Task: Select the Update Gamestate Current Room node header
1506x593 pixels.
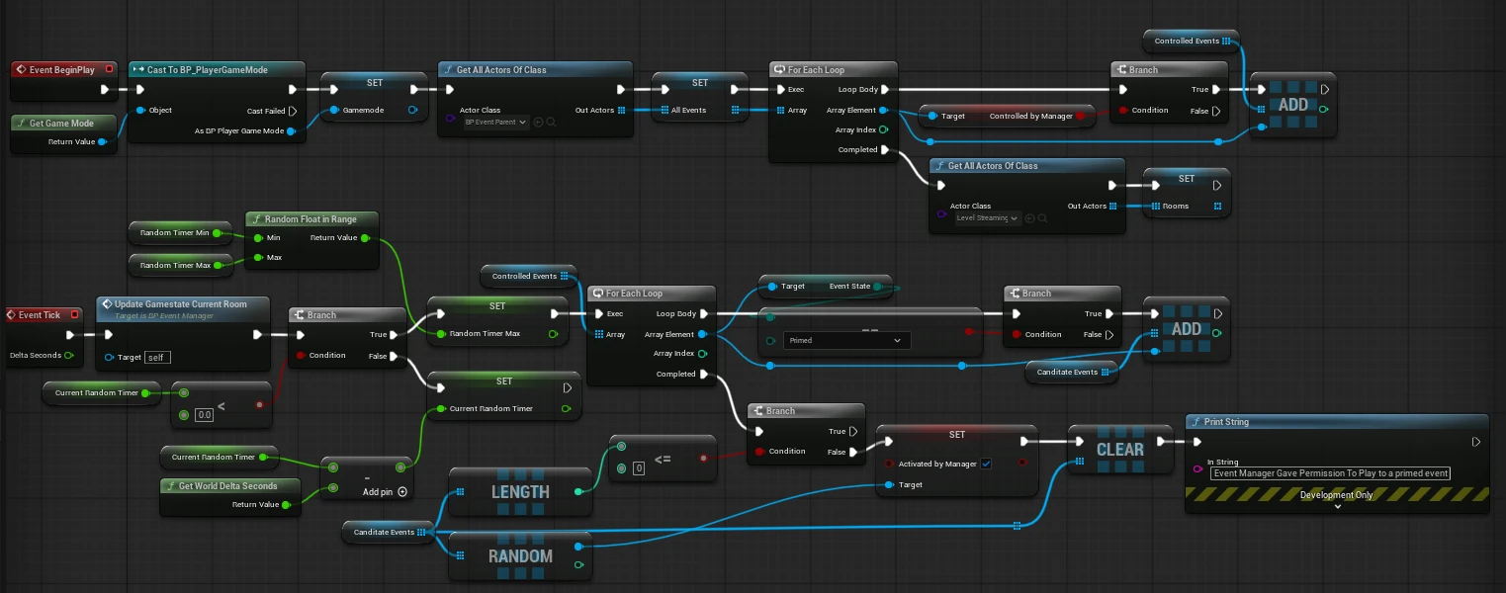Action: point(183,307)
